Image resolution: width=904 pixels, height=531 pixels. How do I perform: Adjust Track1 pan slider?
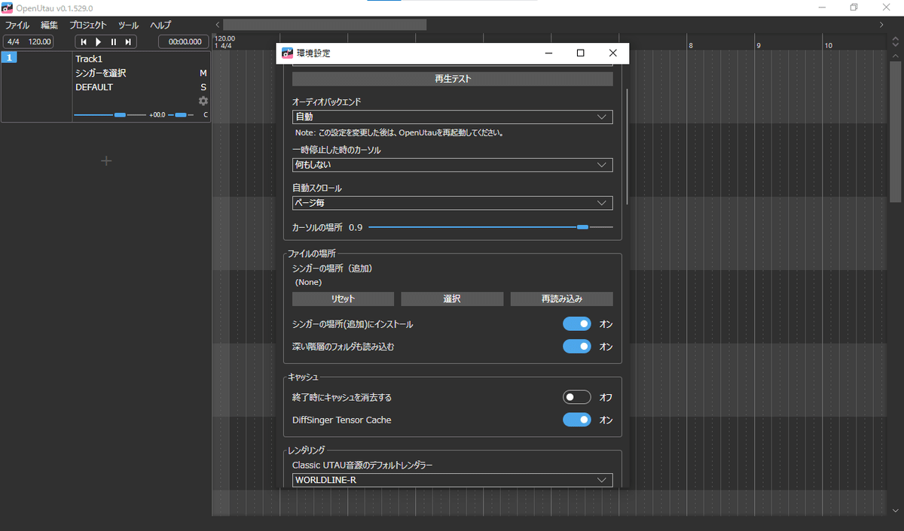(x=181, y=115)
